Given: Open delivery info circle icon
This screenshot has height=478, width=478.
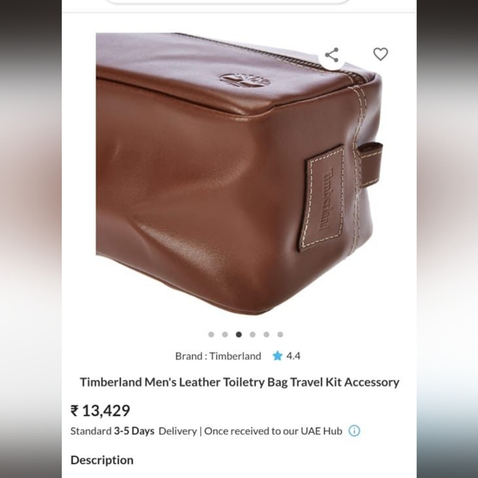Looking at the screenshot, I should pos(354,431).
